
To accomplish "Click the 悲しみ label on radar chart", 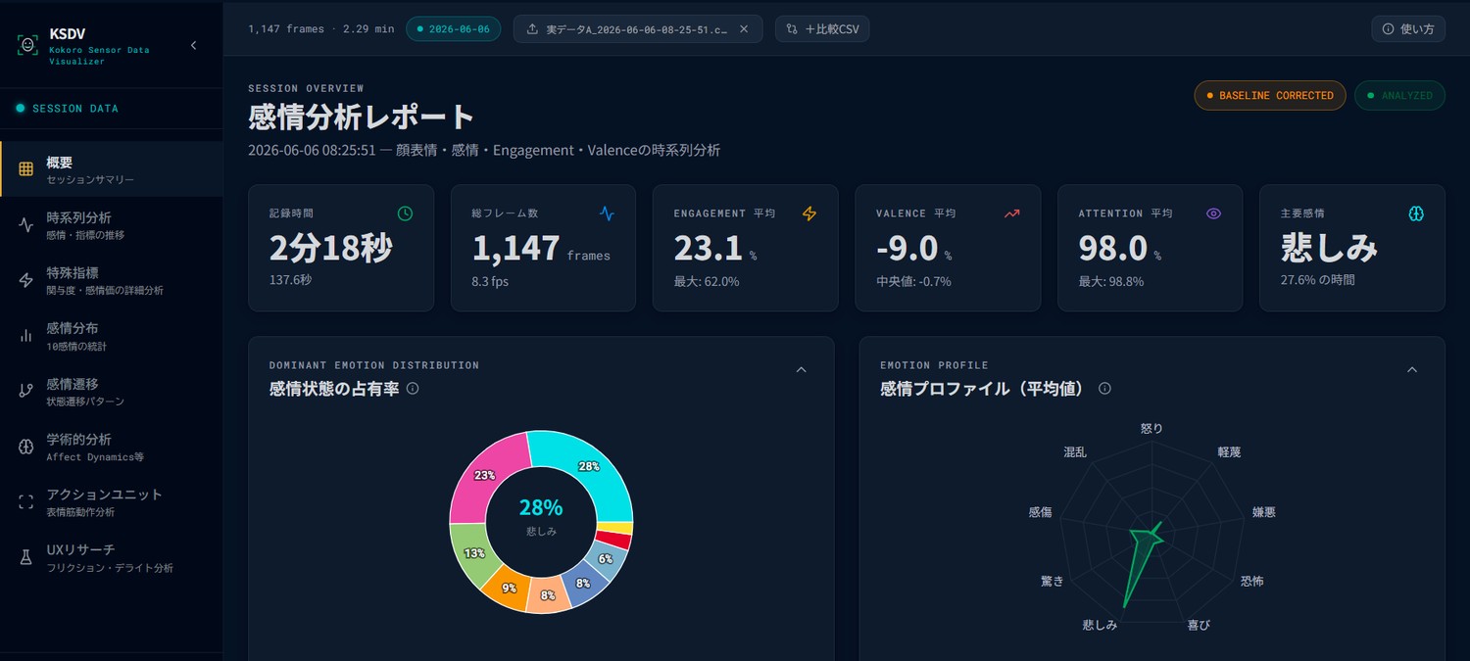I will (1100, 624).
